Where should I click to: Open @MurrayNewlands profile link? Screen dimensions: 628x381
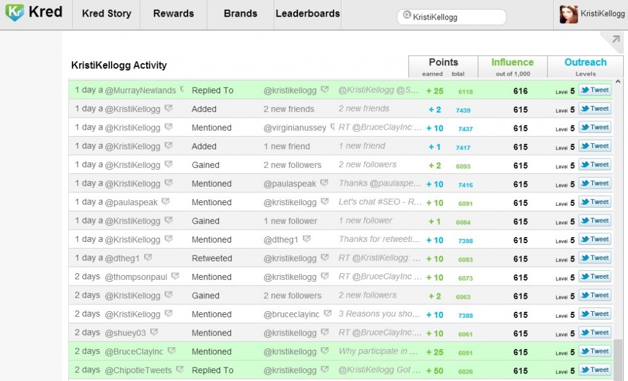coord(140,91)
